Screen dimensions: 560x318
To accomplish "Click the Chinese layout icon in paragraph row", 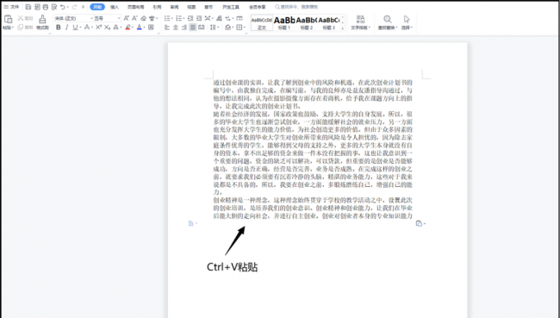I will tap(208, 18).
